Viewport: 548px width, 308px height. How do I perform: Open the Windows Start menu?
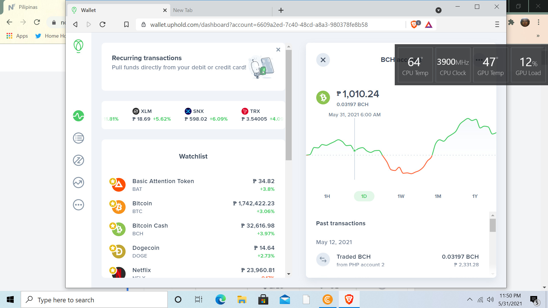tap(10, 299)
